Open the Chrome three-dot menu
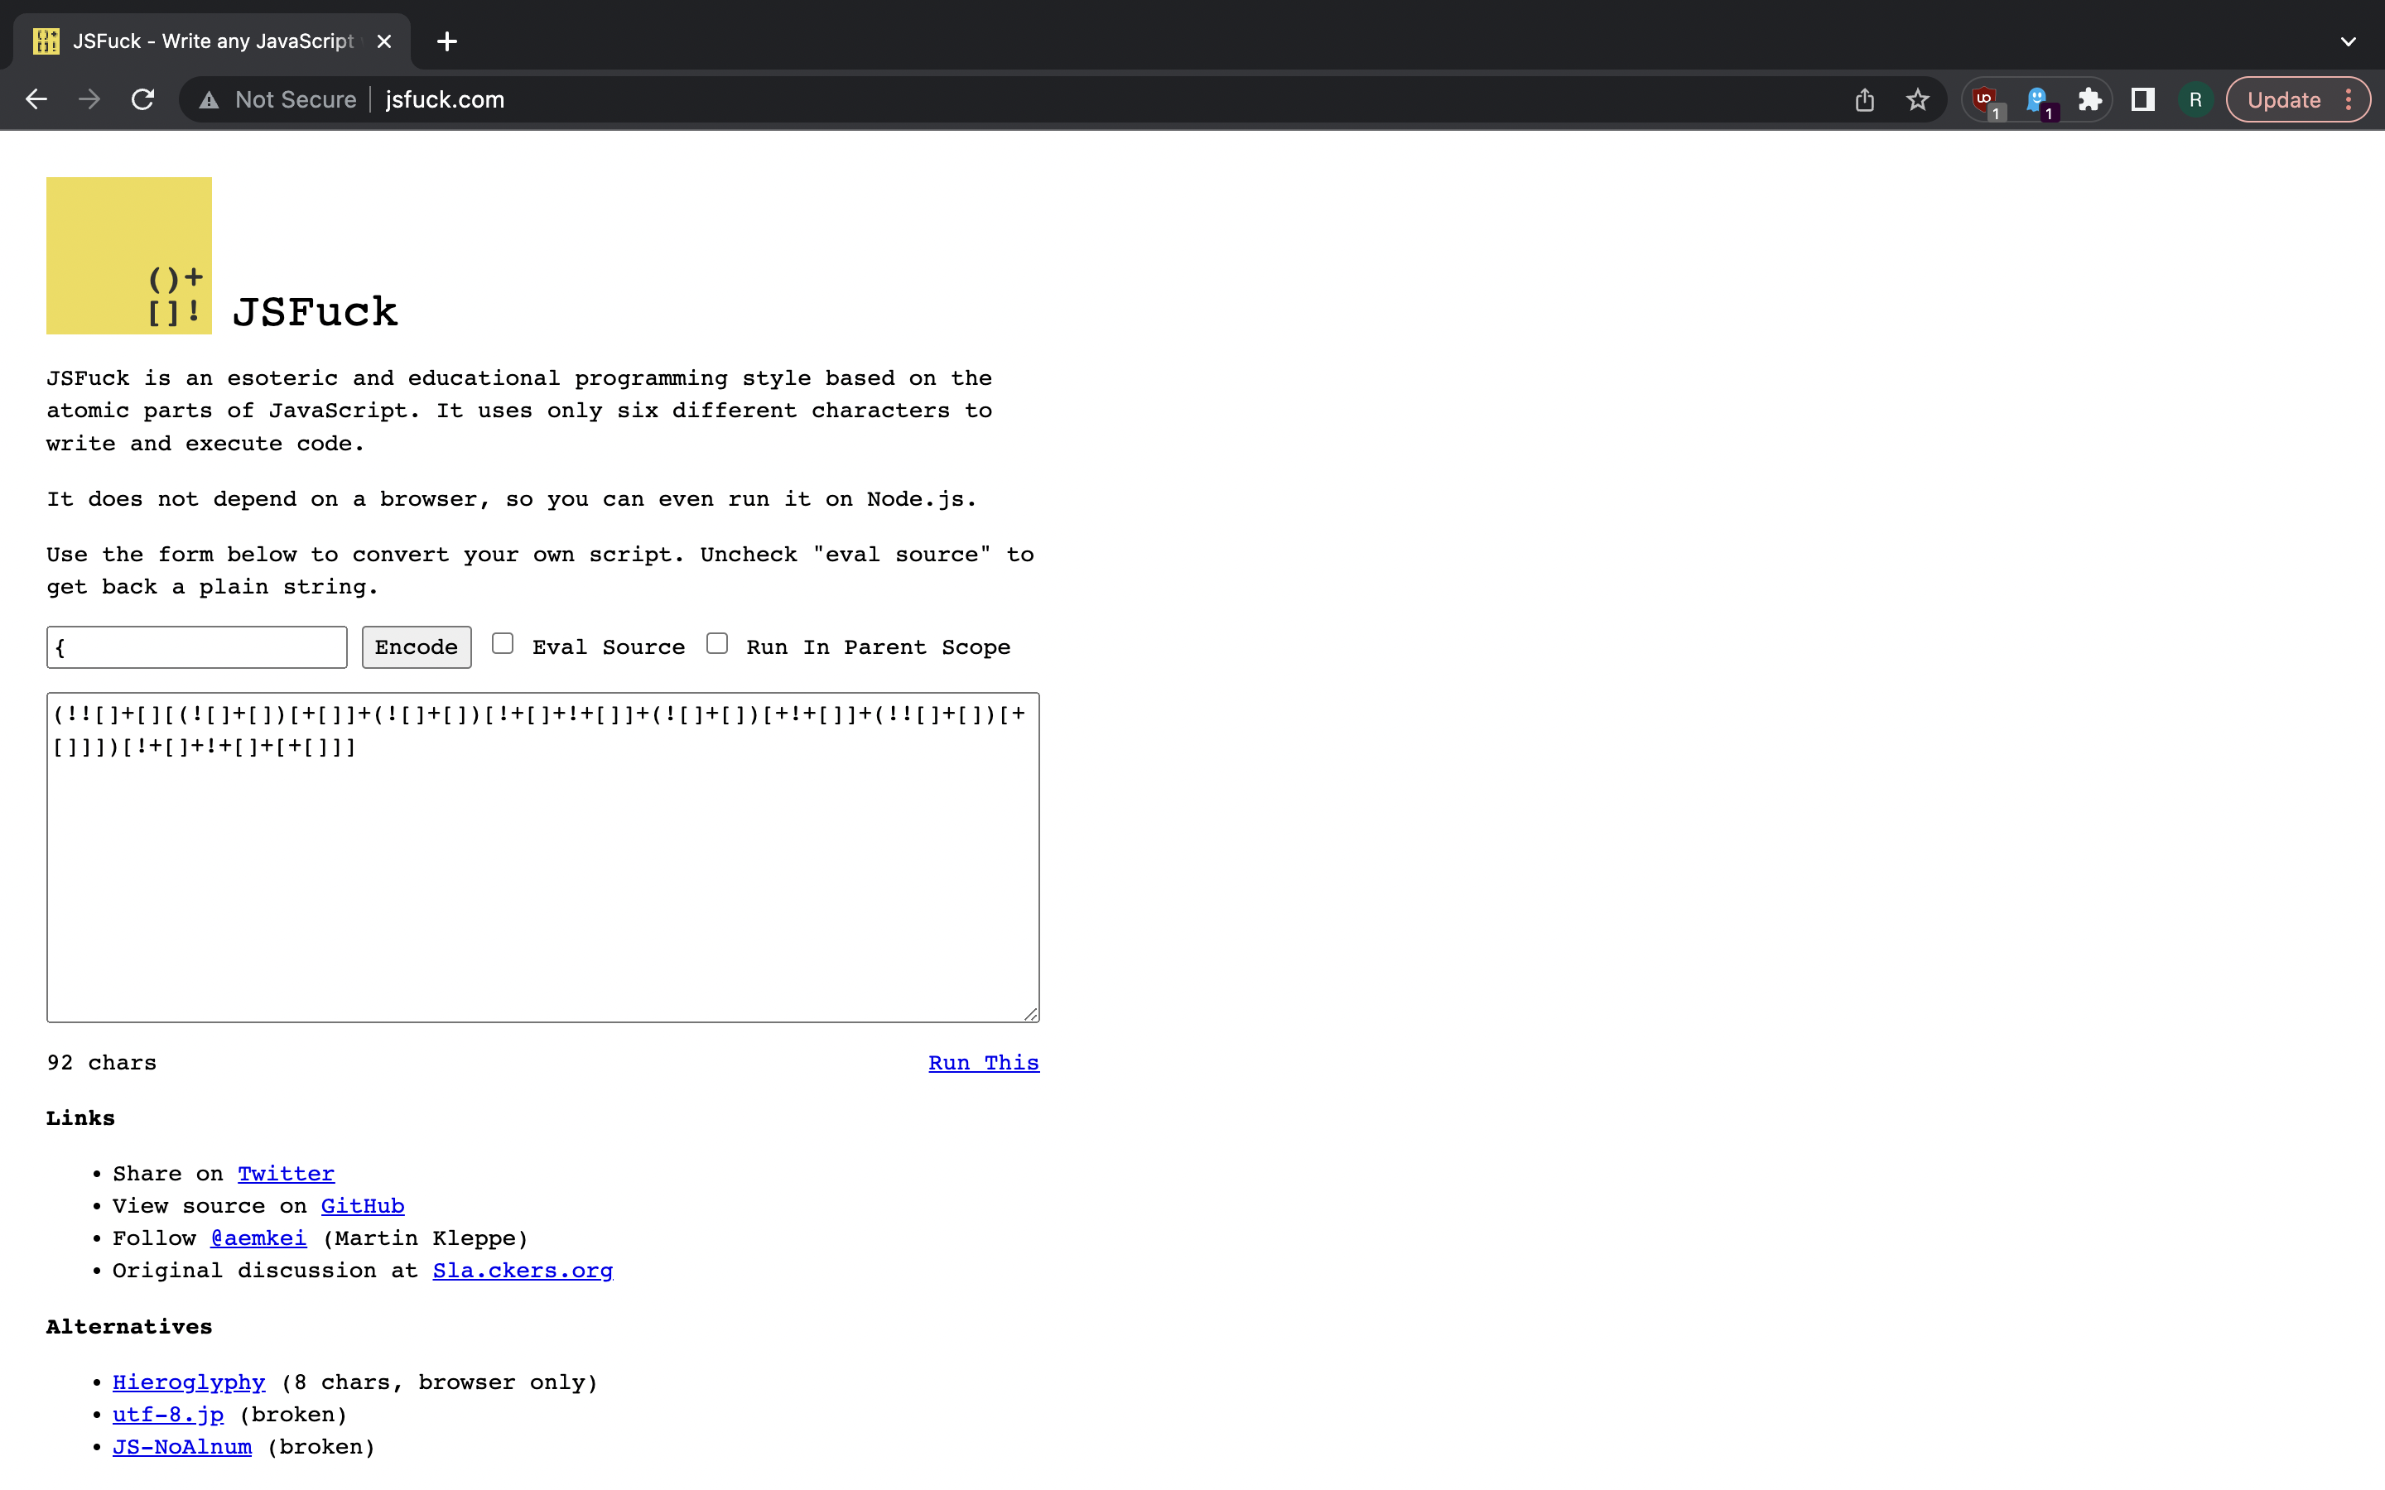 pyautogui.click(x=2349, y=99)
